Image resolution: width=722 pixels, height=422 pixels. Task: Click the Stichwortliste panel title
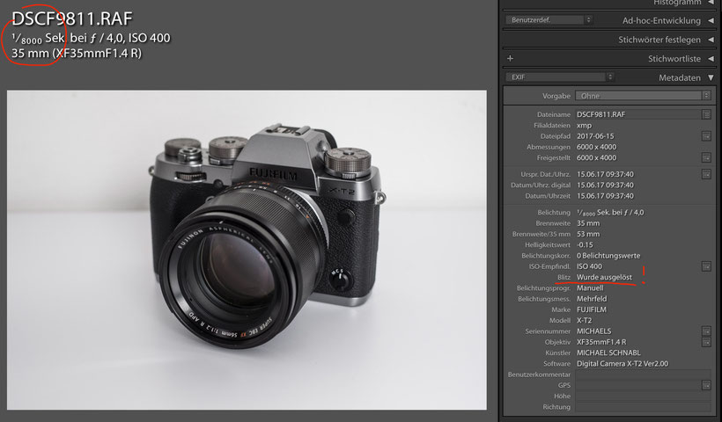pyautogui.click(x=674, y=59)
